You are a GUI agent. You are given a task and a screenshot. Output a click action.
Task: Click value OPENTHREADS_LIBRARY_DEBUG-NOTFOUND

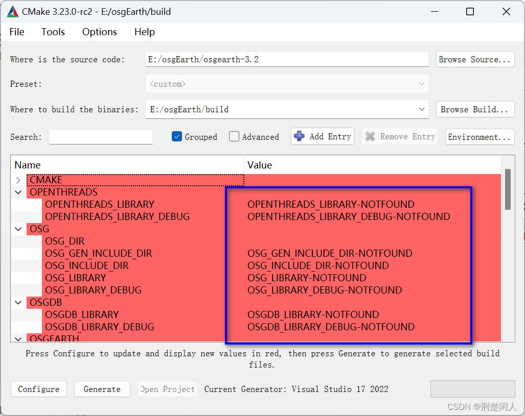click(349, 217)
